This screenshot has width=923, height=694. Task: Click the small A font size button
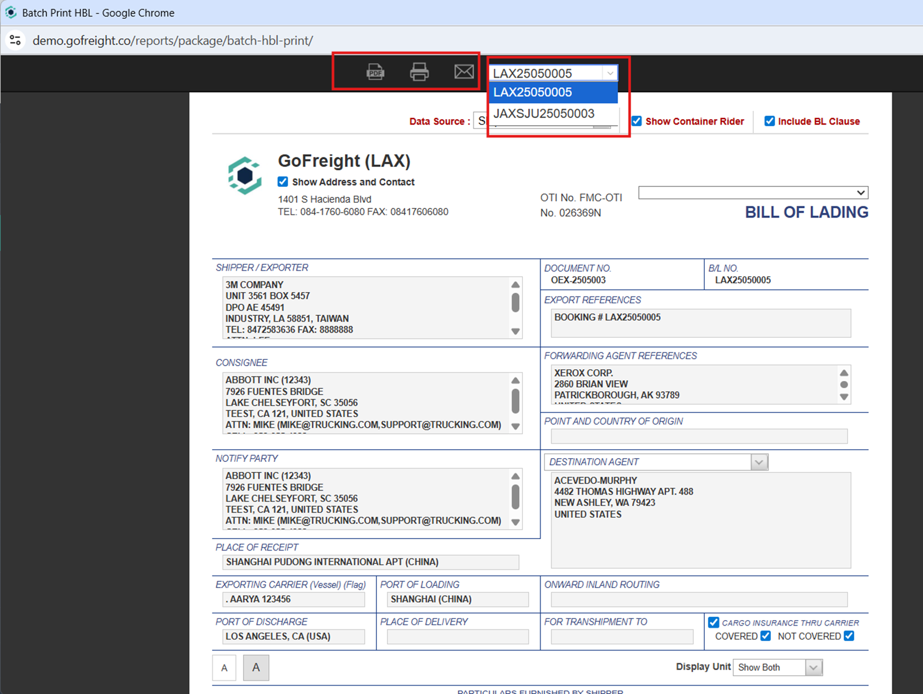click(x=224, y=667)
